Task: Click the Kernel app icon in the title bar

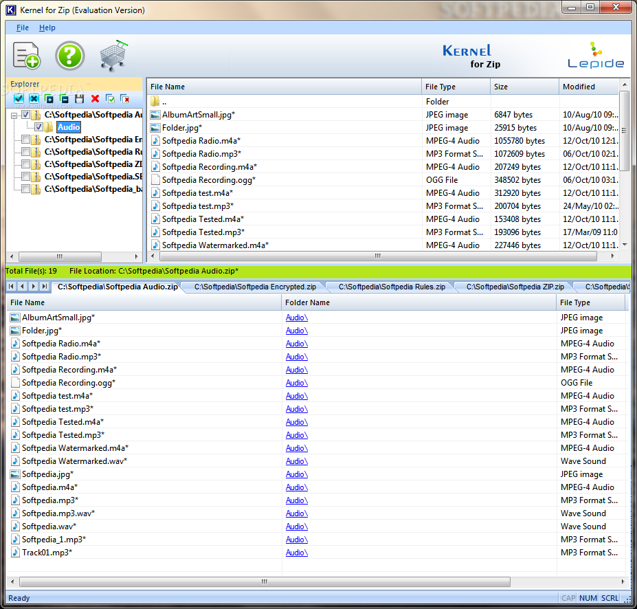Action: click(11, 10)
